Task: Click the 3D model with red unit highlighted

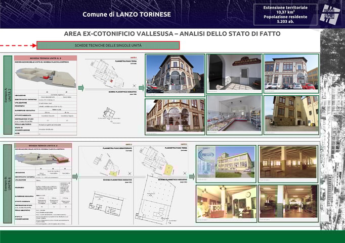Action: point(46,77)
